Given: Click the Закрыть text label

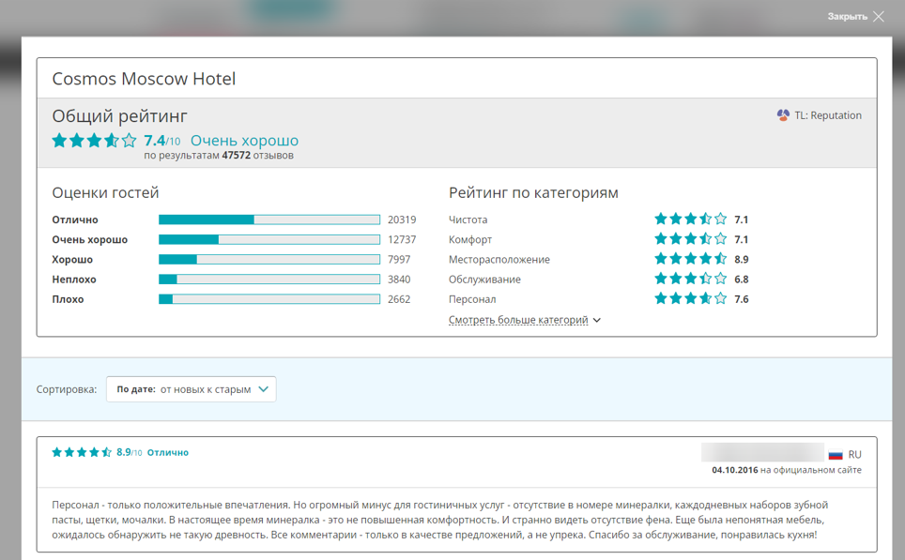Looking at the screenshot, I should [848, 16].
